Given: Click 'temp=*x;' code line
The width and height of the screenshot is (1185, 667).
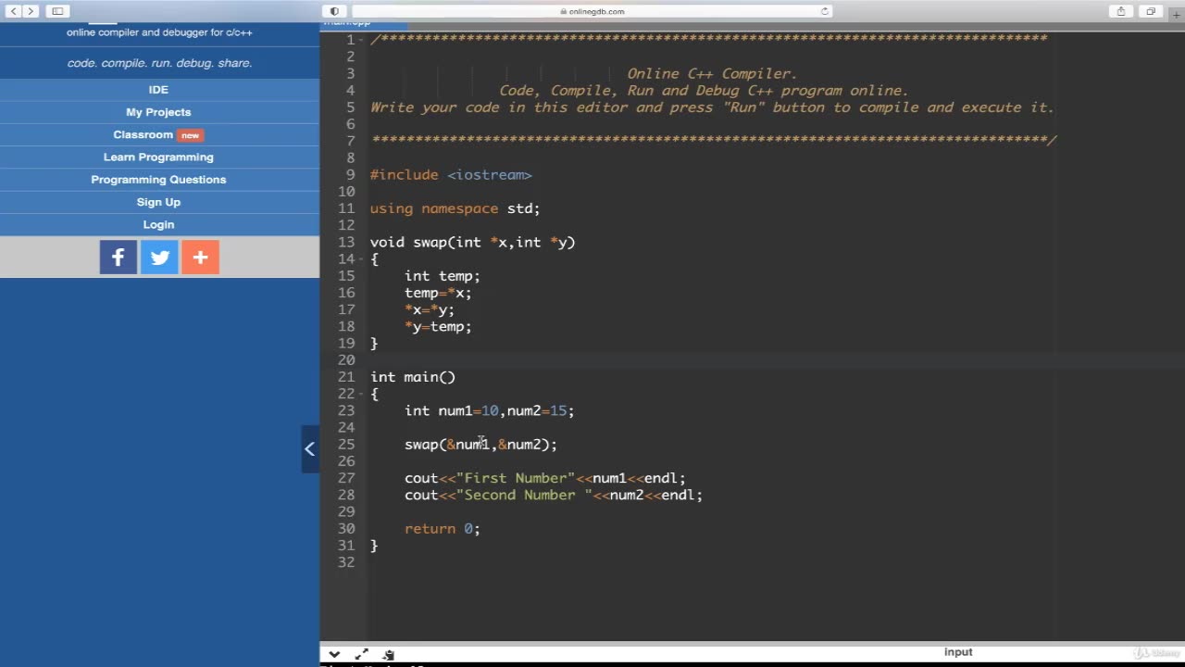Looking at the screenshot, I should pos(438,293).
